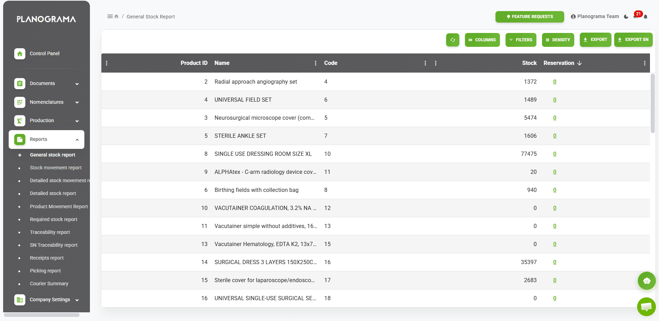Open reservation link for UNIVERSAL FIELD SET

(555, 100)
